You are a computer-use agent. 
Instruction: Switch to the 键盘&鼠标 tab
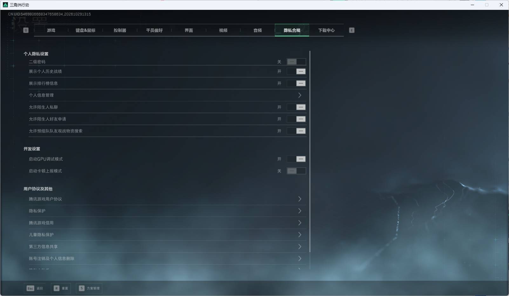[x=85, y=30]
